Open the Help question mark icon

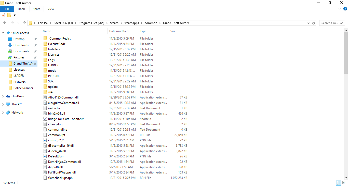tap(345, 9)
